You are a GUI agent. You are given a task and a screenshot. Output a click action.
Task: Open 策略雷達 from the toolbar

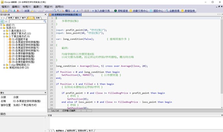pos(121,11)
